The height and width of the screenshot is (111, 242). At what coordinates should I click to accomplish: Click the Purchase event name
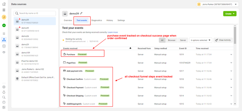point(71,54)
